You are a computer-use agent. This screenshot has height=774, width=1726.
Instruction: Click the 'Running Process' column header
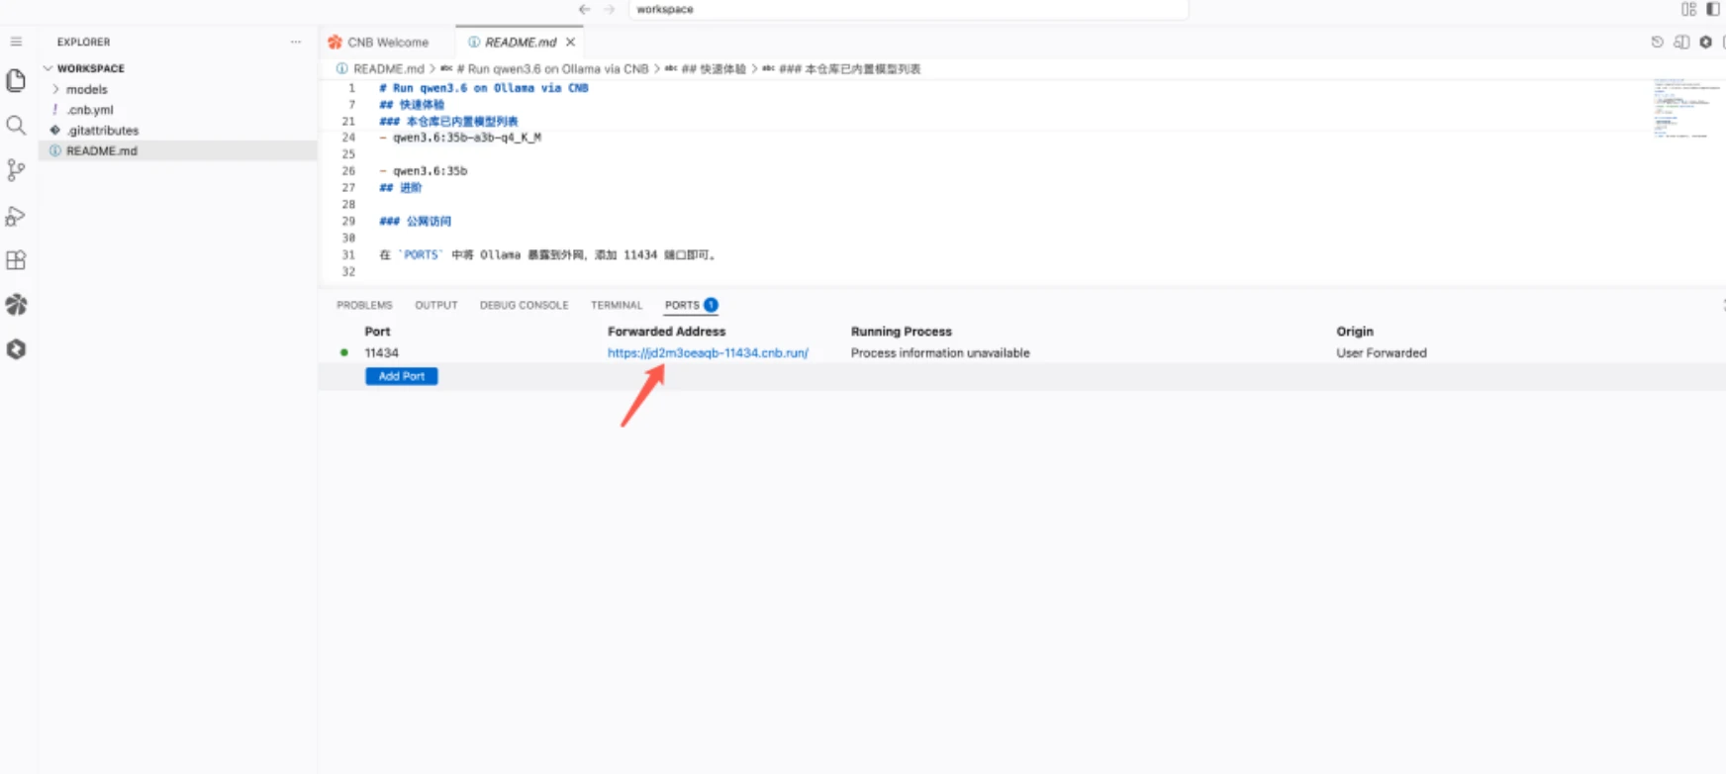point(901,332)
